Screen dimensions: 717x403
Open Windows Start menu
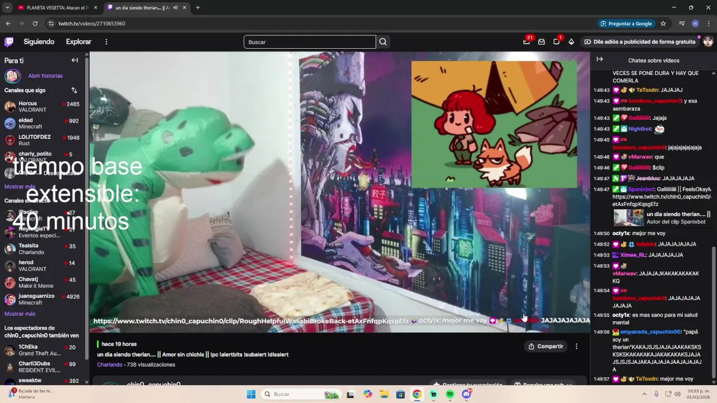pyautogui.click(x=251, y=394)
